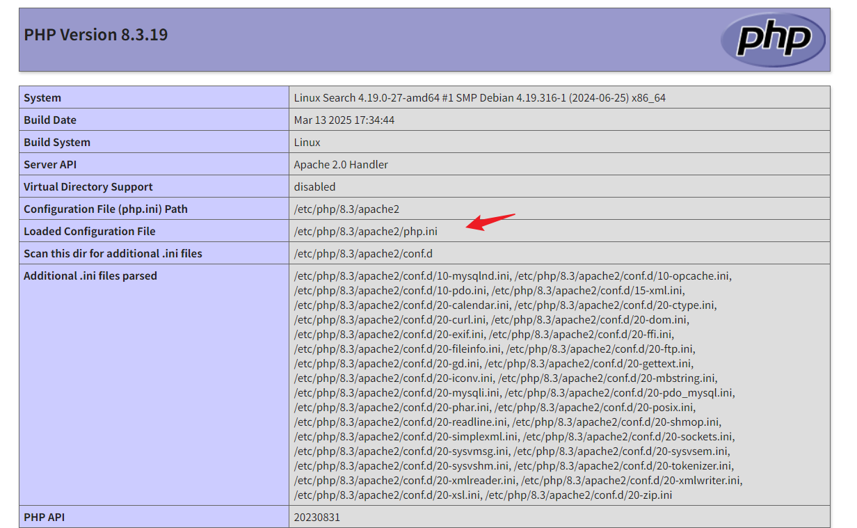Select the /etc/php/8.3/apache2/php.ini path value
Viewport: 857px width, 528px height.
(x=366, y=232)
